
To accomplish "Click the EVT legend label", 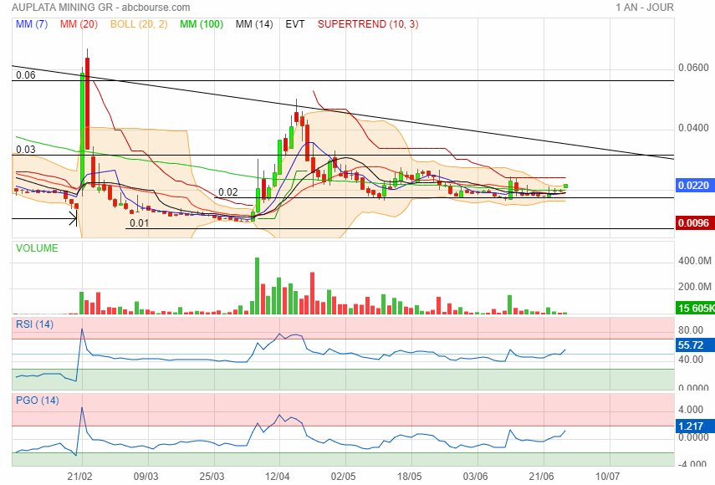I will pyautogui.click(x=295, y=24).
